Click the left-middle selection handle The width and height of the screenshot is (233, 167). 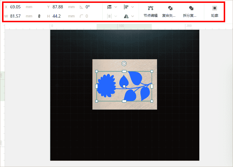click(x=97, y=86)
